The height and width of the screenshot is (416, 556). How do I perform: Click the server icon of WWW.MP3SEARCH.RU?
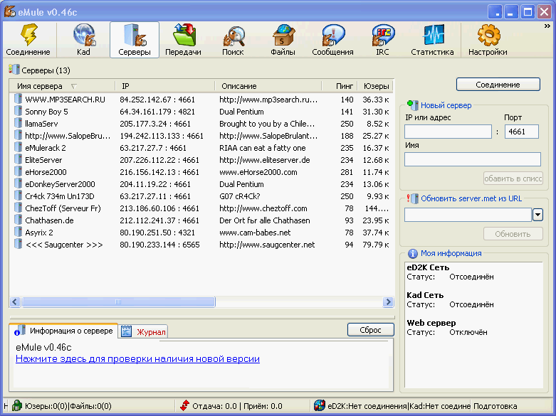point(18,99)
